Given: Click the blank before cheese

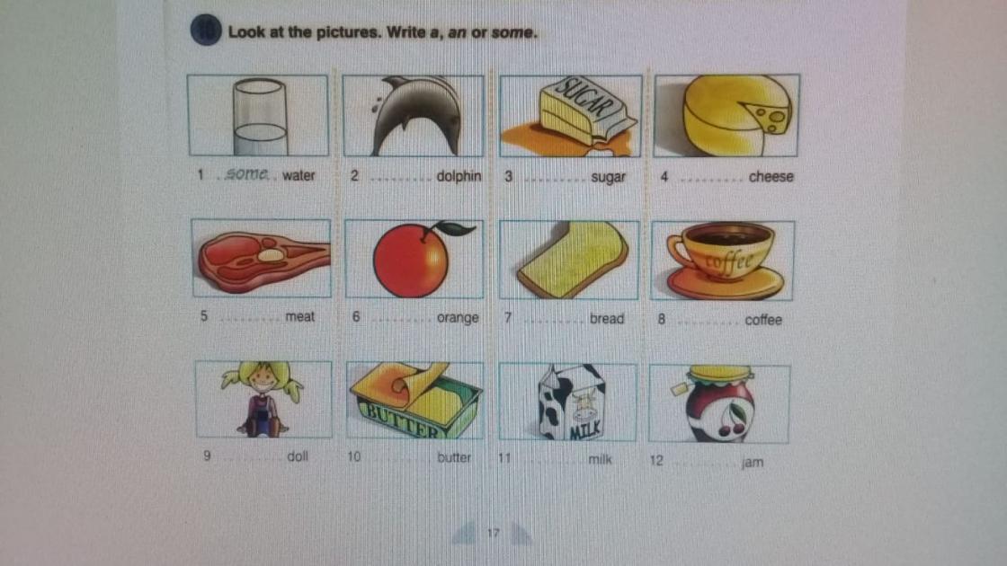Looking at the screenshot, I should [711, 179].
